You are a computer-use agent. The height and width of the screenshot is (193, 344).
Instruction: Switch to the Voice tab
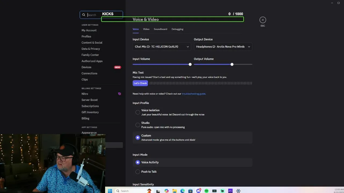(135, 29)
